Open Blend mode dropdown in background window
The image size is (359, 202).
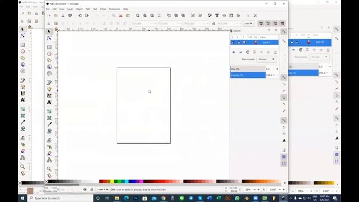pyautogui.click(x=320, y=57)
